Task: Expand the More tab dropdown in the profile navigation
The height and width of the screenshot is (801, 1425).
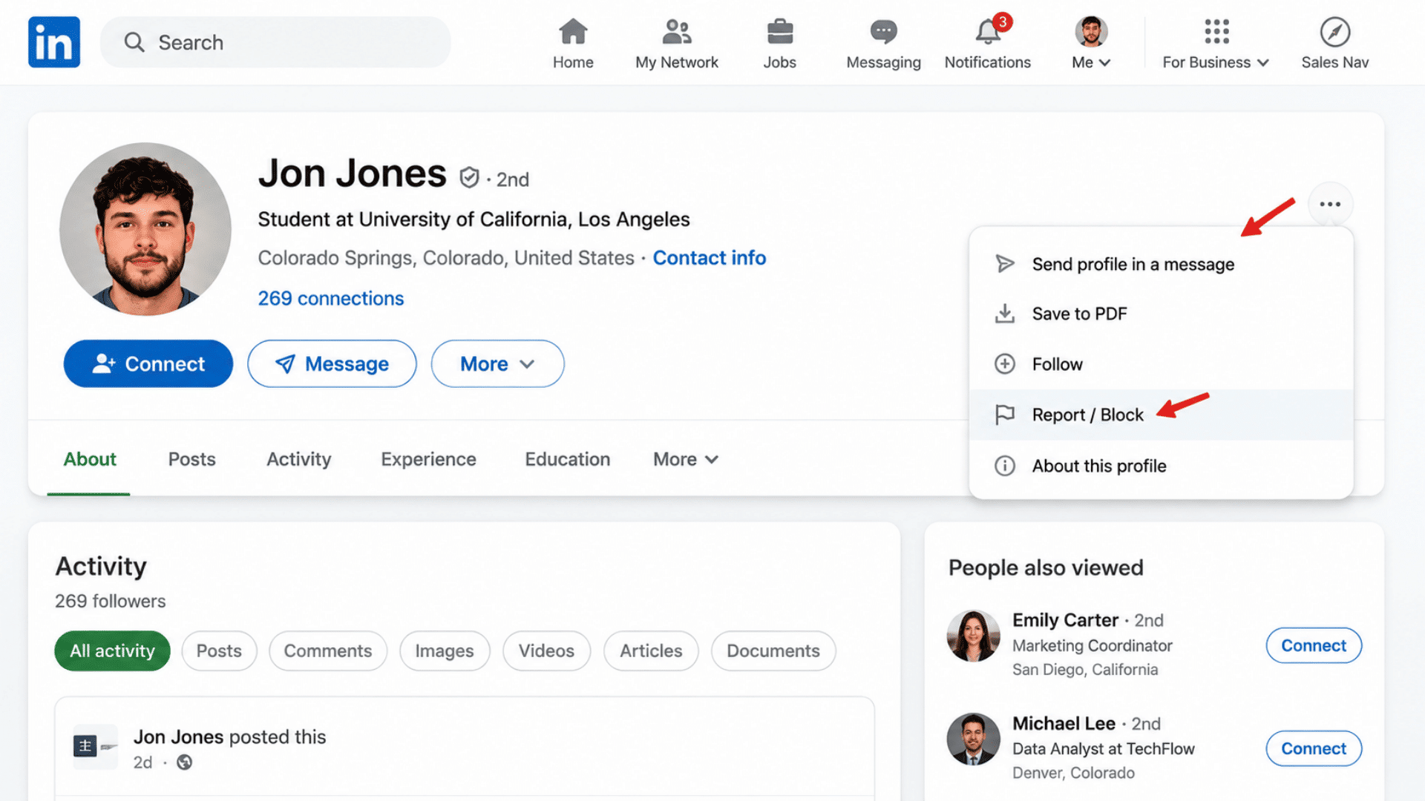Action: click(686, 459)
